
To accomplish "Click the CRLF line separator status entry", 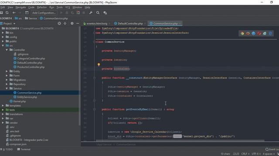I will click(245, 154).
